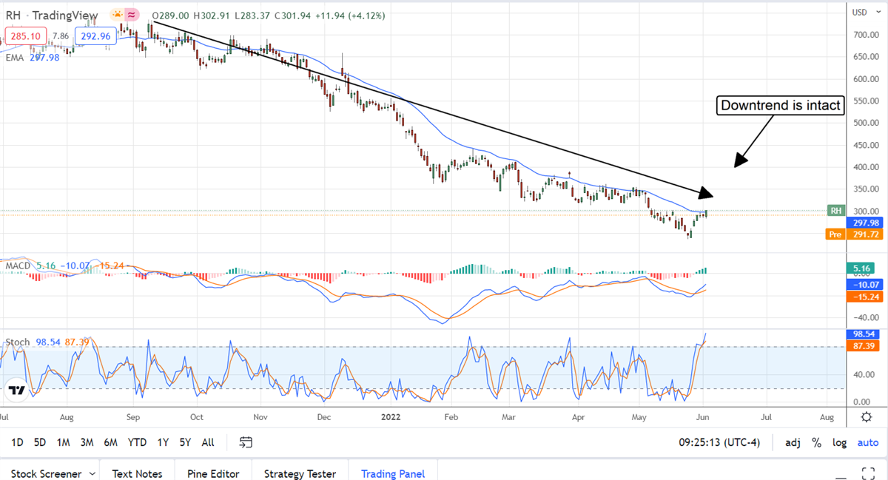Toggle the percent scale mode
Image resolution: width=888 pixels, height=480 pixels.
pyautogui.click(x=816, y=442)
